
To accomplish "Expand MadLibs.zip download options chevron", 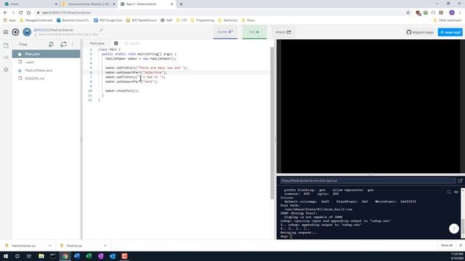I will 105,246.
